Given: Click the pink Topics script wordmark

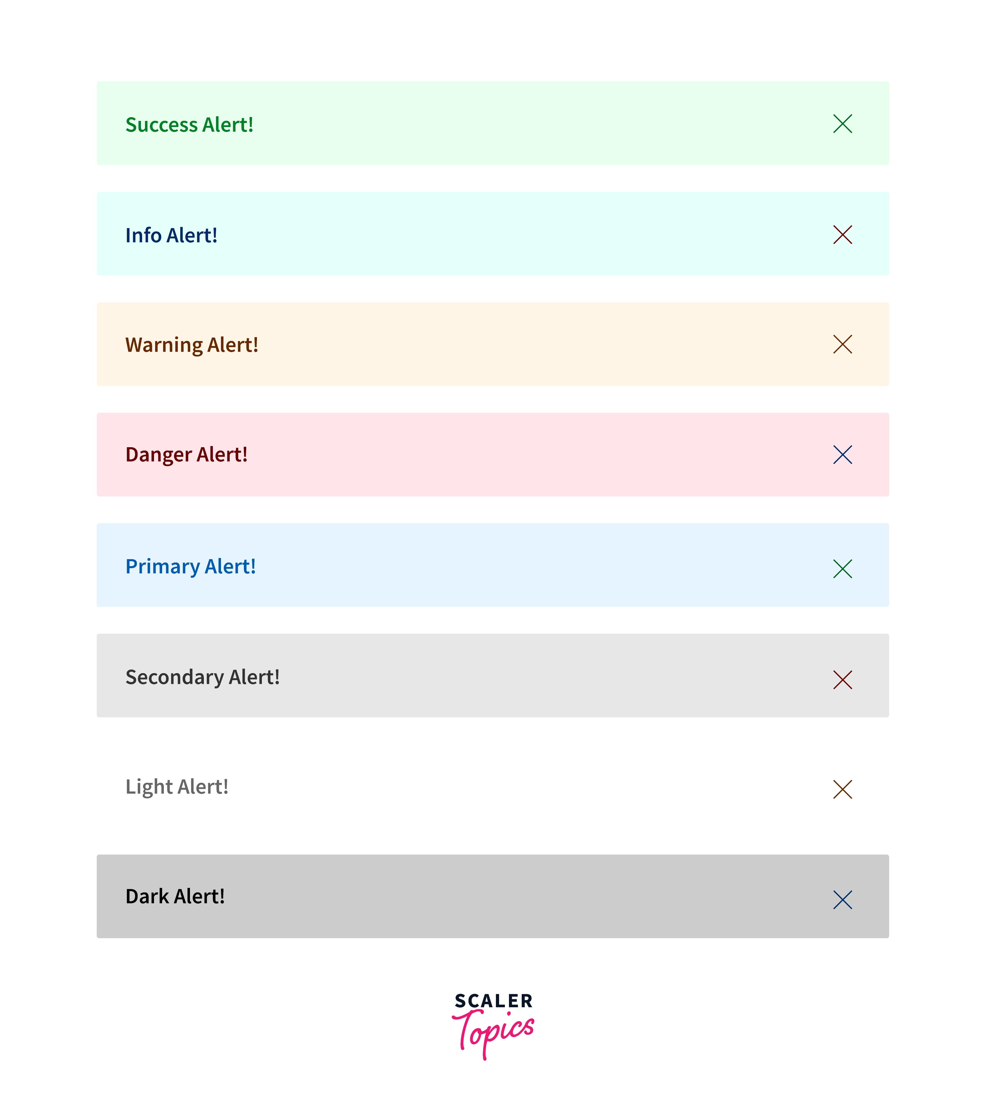Looking at the screenshot, I should click(x=493, y=1032).
